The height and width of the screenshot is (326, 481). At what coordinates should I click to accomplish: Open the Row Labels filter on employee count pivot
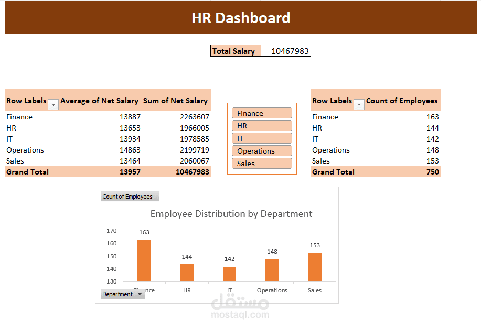point(358,104)
